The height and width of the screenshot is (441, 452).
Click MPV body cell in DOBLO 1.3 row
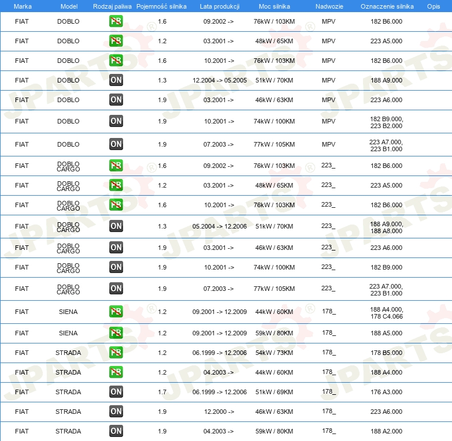point(329,80)
